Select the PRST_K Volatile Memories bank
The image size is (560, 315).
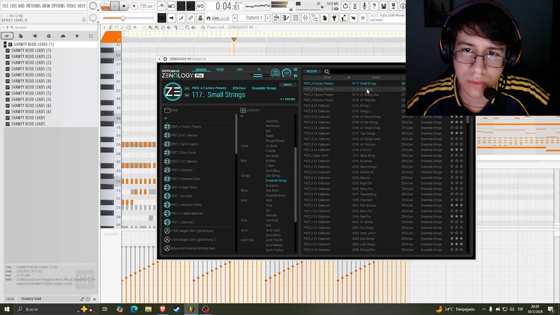(187, 213)
